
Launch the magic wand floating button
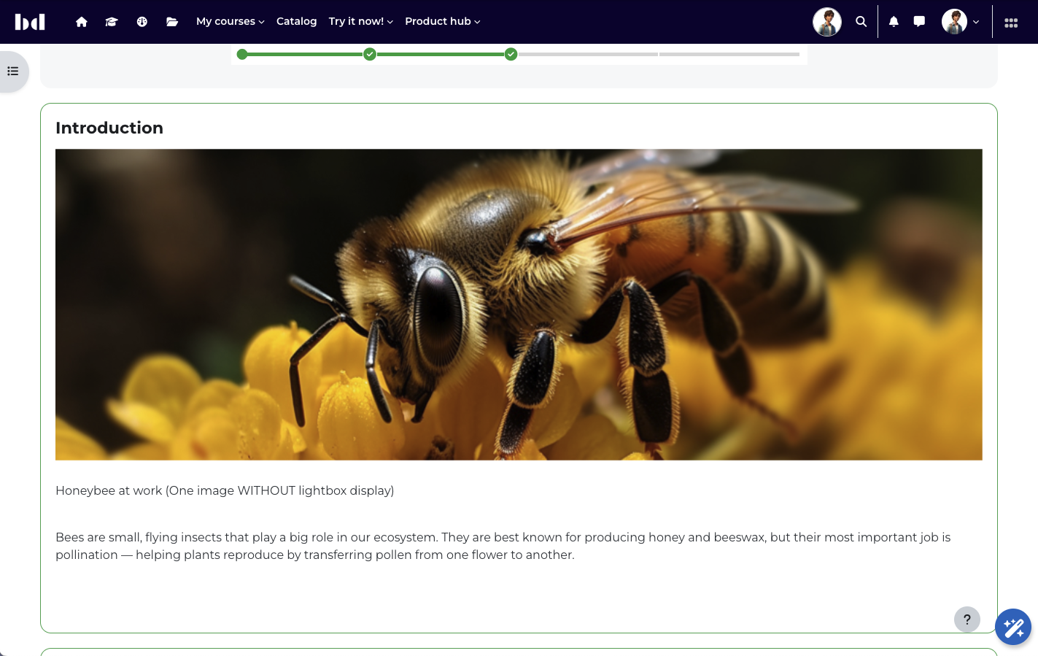[1013, 627]
